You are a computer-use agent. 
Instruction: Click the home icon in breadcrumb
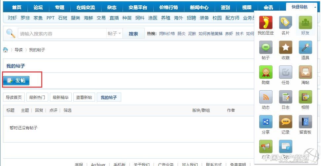pyautogui.click(x=6, y=50)
